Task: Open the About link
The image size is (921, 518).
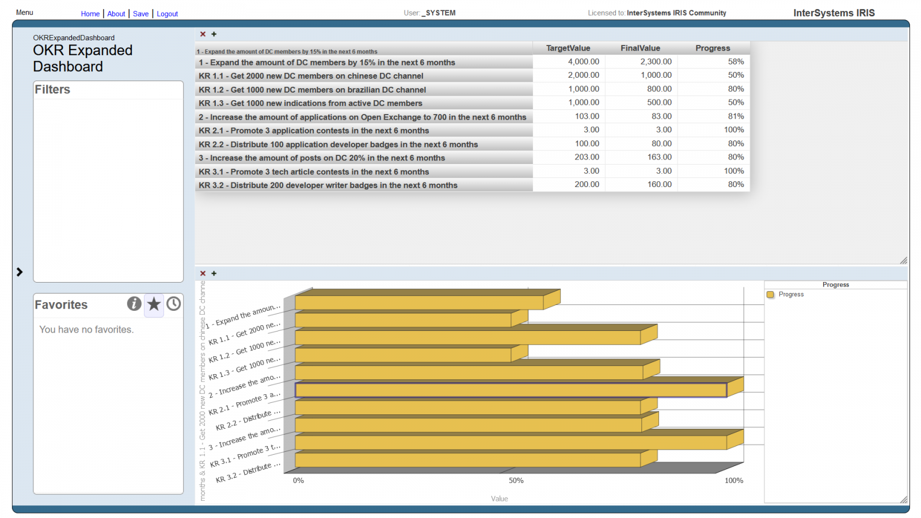Action: pyautogui.click(x=116, y=14)
